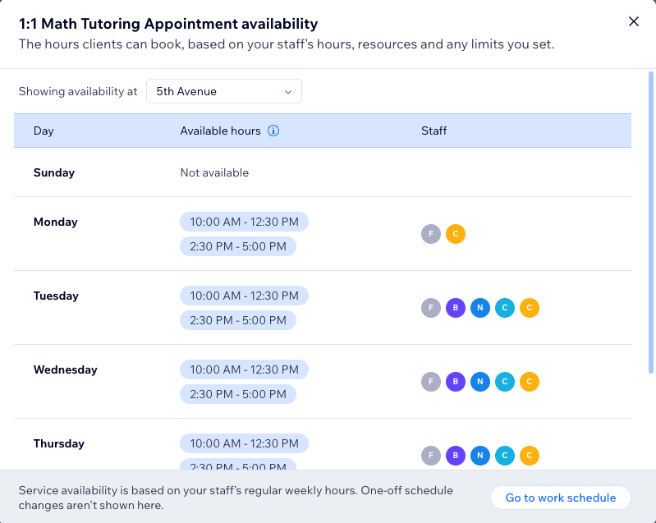The image size is (656, 523).
Task: Click Monday's gray F staff avatar
Action: pos(431,234)
